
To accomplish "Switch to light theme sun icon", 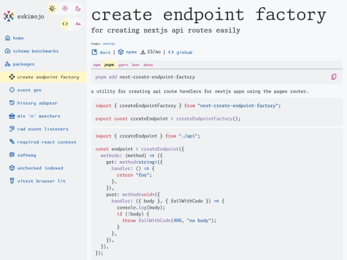I will pos(65,8).
